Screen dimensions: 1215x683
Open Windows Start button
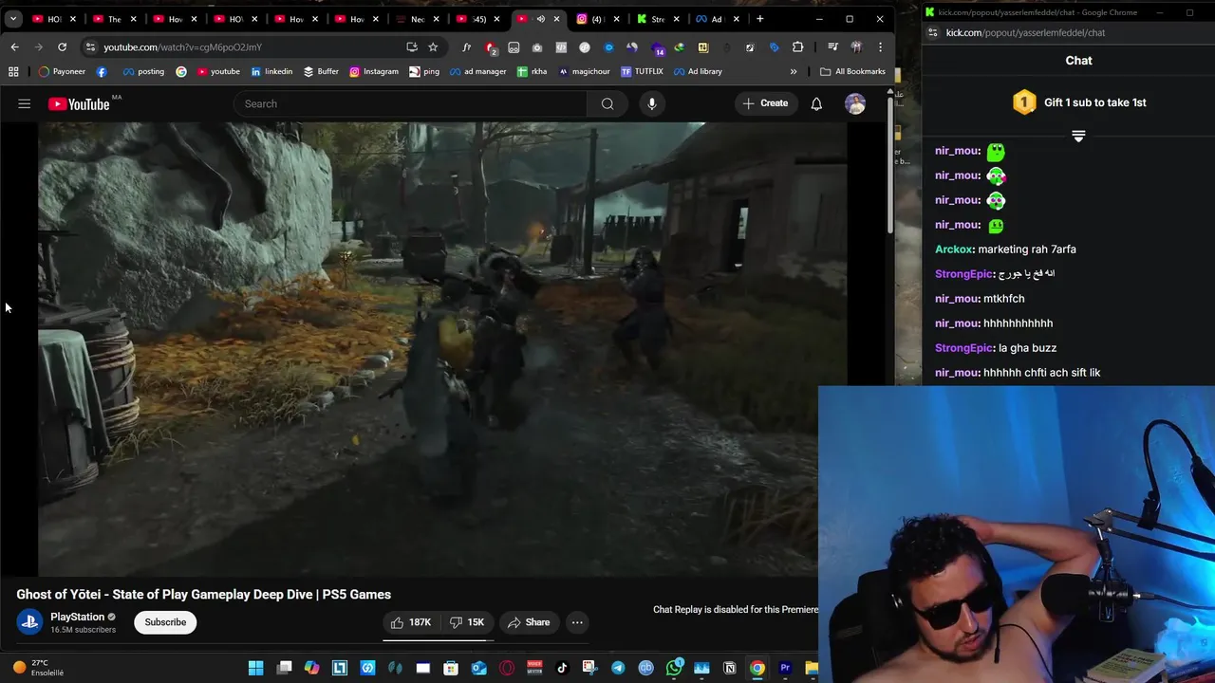[x=255, y=668]
